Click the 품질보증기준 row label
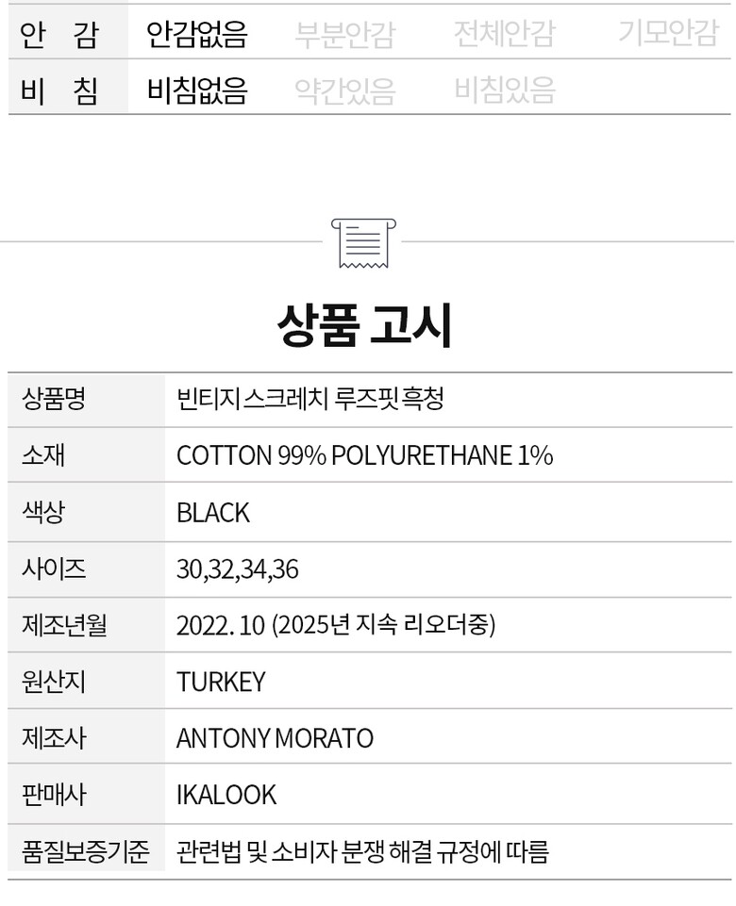The width and height of the screenshot is (736, 906). tap(85, 852)
